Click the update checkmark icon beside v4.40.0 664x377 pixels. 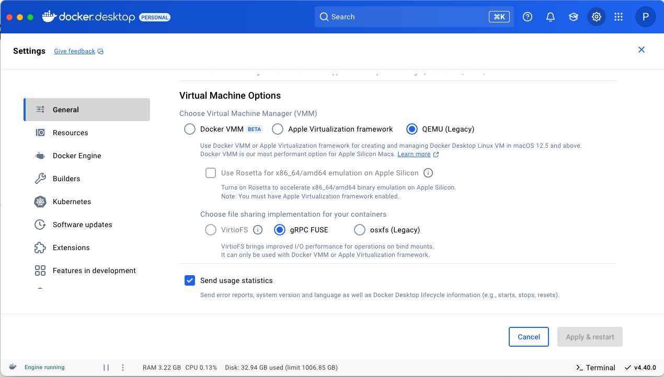[628, 368]
